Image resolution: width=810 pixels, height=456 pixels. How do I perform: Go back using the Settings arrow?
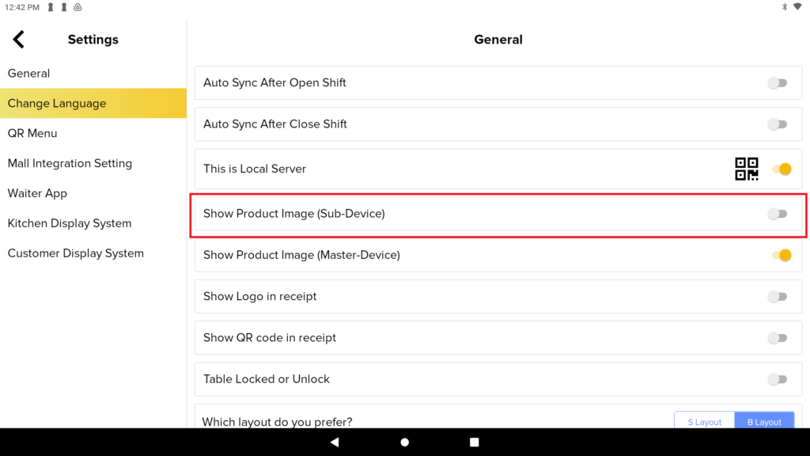click(19, 40)
